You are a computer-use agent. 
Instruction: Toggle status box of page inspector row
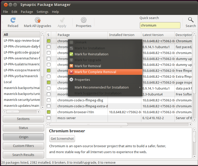coord(49,82)
